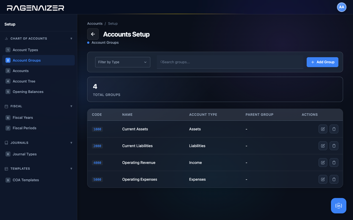This screenshot has height=220, width=353.
Task: Open Account Tree sidebar item
Action: tap(38, 81)
